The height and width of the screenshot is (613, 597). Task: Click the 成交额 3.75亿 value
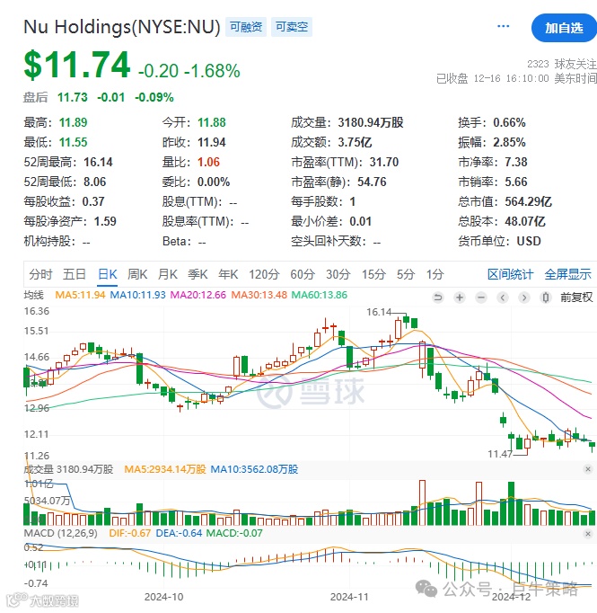[x=355, y=142]
